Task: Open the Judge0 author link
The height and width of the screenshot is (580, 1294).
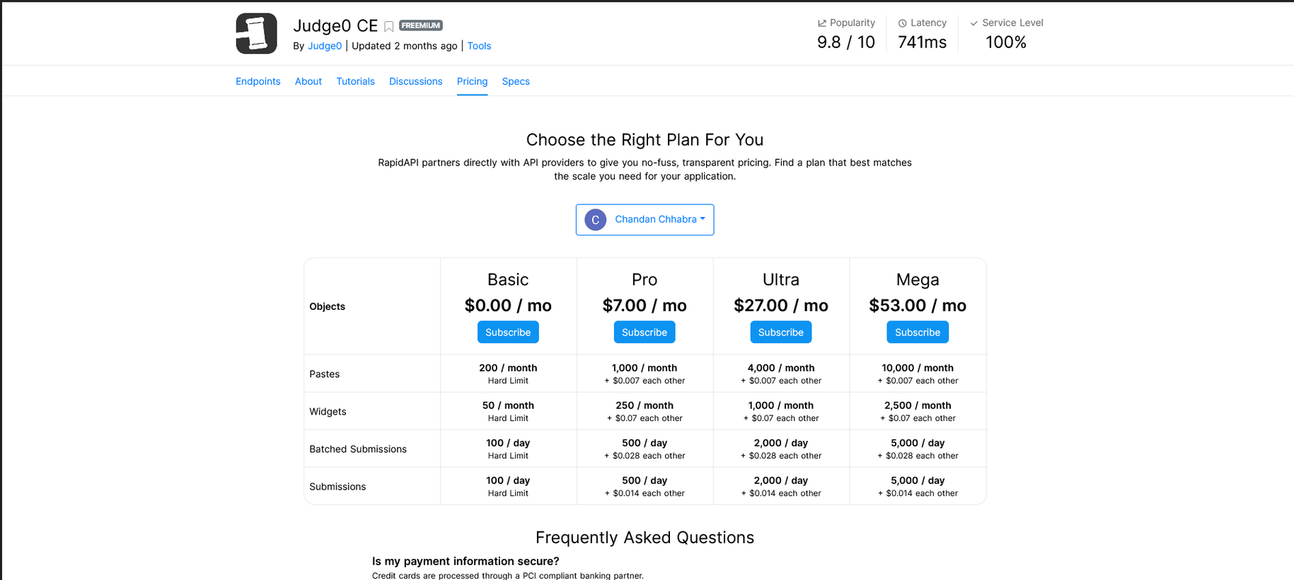Action: click(x=325, y=46)
